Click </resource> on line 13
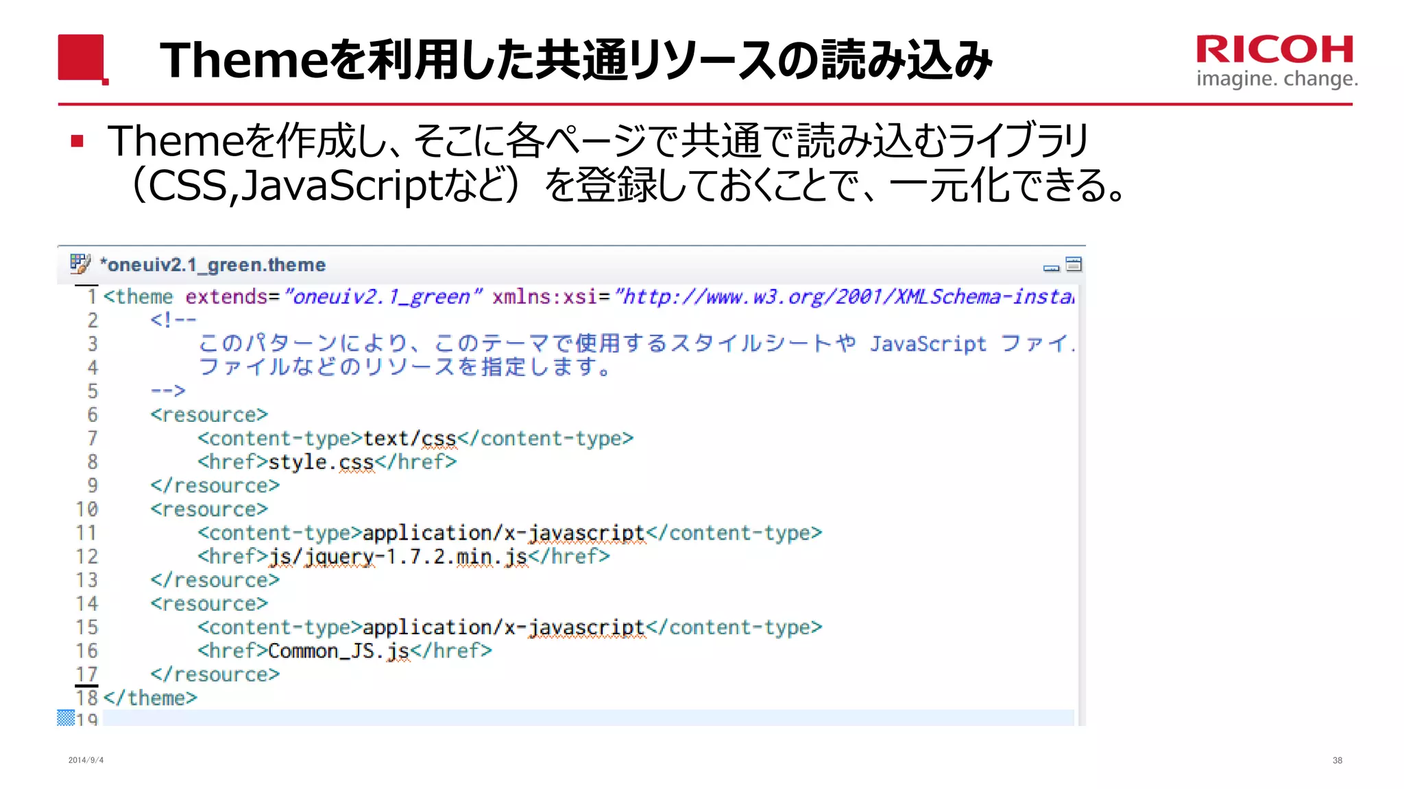Screen dimensions: 1404x789 pos(215,580)
